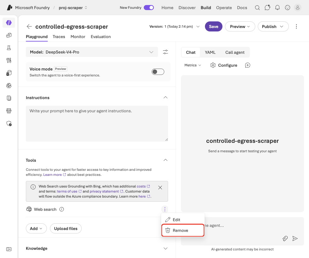
Task: Dismiss the Web Search Bing notice
Action: 160,188
